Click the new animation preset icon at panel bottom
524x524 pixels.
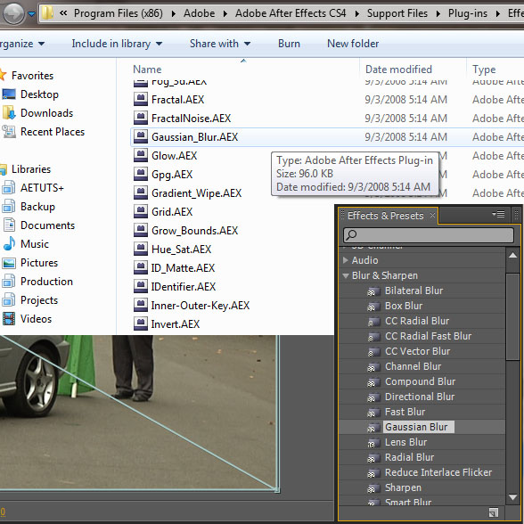494,512
